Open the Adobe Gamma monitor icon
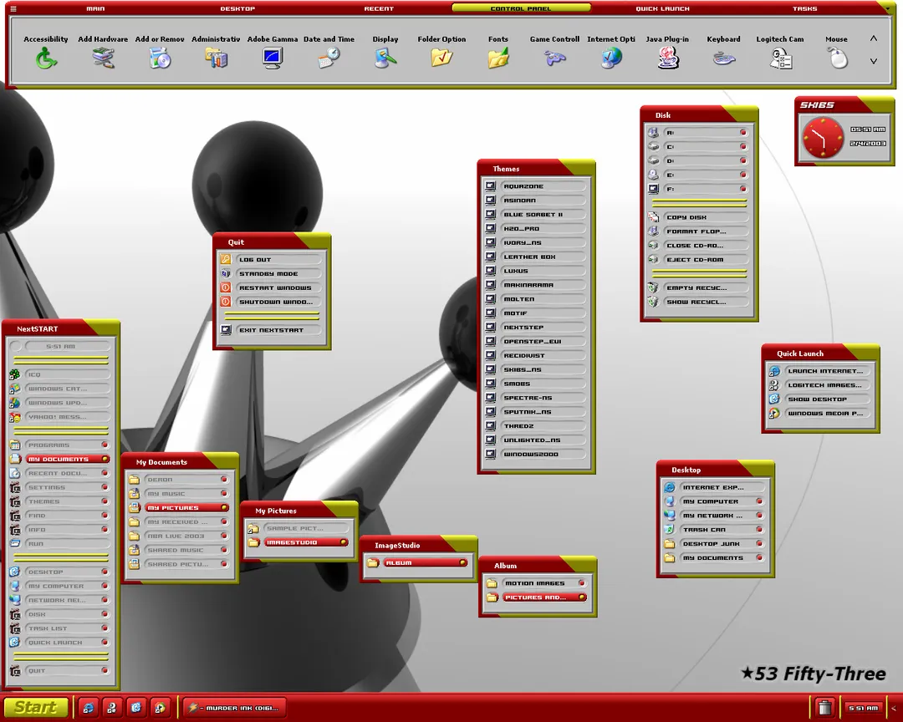 pyautogui.click(x=273, y=58)
